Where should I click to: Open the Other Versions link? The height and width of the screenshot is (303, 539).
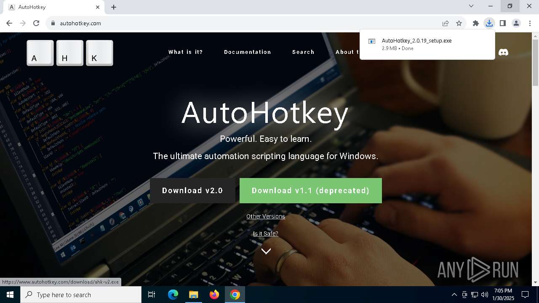pyautogui.click(x=266, y=216)
